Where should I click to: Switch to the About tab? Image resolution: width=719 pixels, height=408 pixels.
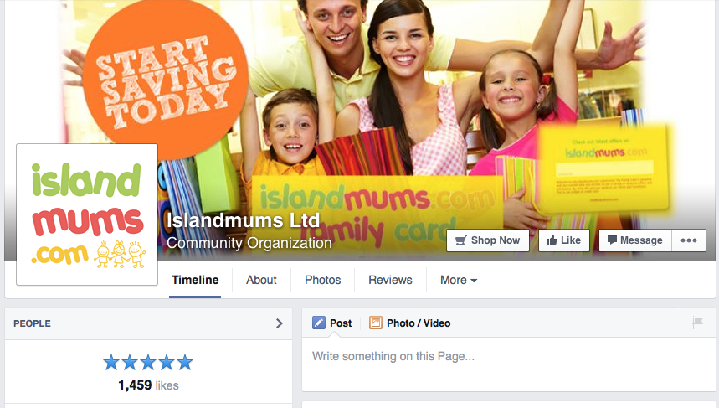261,280
